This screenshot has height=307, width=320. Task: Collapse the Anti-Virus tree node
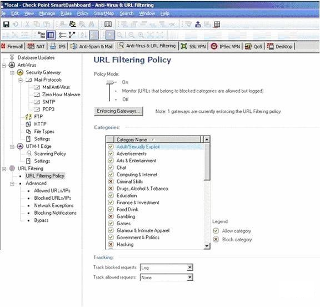click(4, 66)
